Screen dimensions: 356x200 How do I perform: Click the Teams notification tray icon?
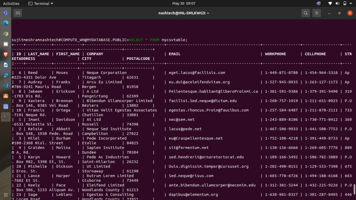click(318, 3)
